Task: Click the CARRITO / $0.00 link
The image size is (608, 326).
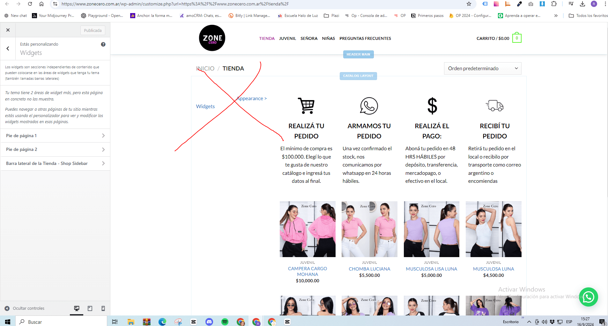Action: pos(493,38)
